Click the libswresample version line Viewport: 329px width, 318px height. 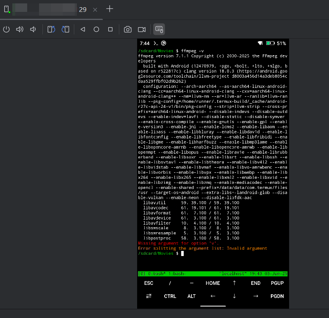(191, 233)
